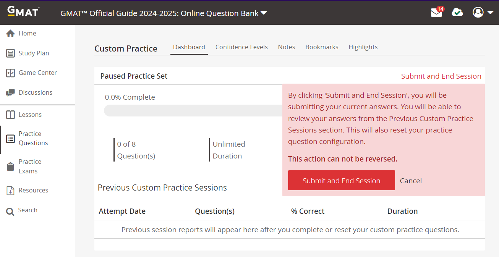Click the GMAT logo
The height and width of the screenshot is (257, 499).
pos(23,11)
